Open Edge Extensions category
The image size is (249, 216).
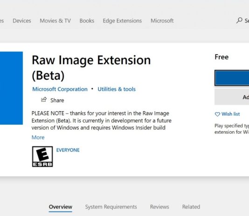[122, 21]
